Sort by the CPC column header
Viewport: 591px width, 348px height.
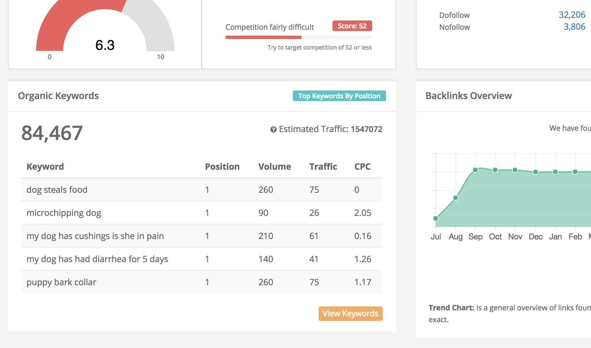362,166
